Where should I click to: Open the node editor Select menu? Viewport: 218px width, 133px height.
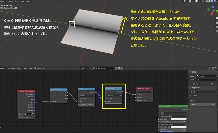19,68
